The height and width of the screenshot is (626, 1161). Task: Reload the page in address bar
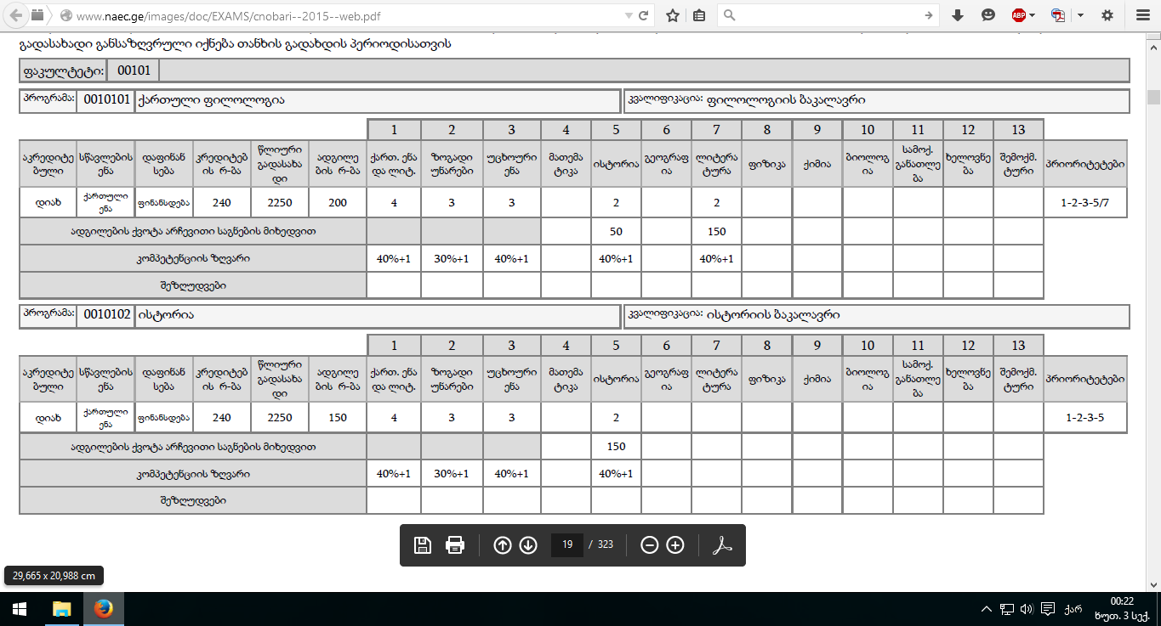(x=644, y=15)
